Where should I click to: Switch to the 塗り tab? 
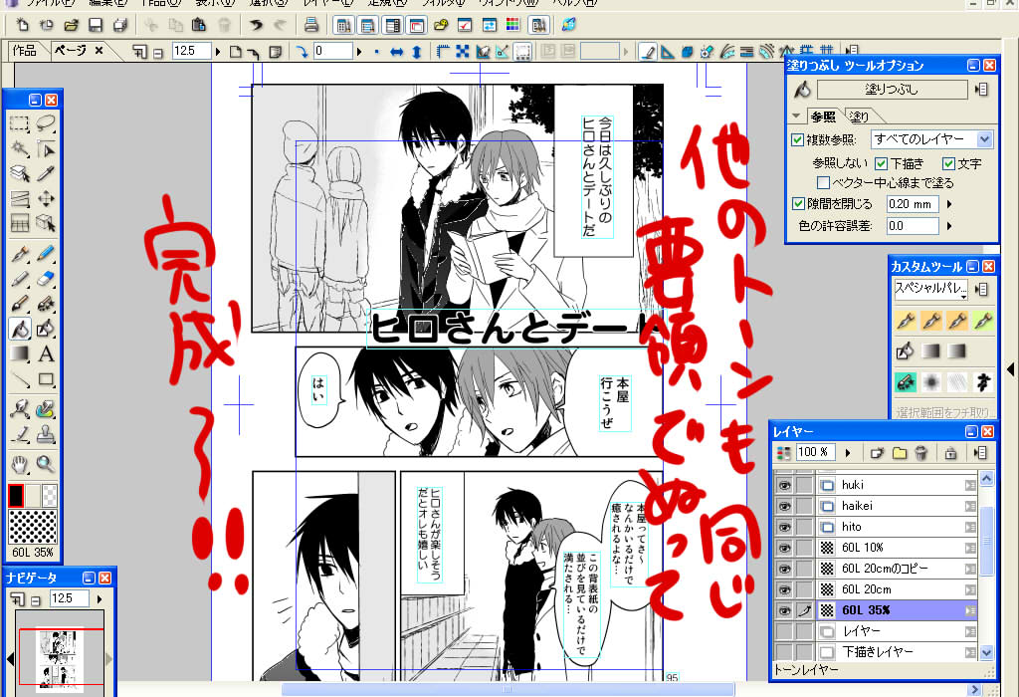click(x=859, y=116)
